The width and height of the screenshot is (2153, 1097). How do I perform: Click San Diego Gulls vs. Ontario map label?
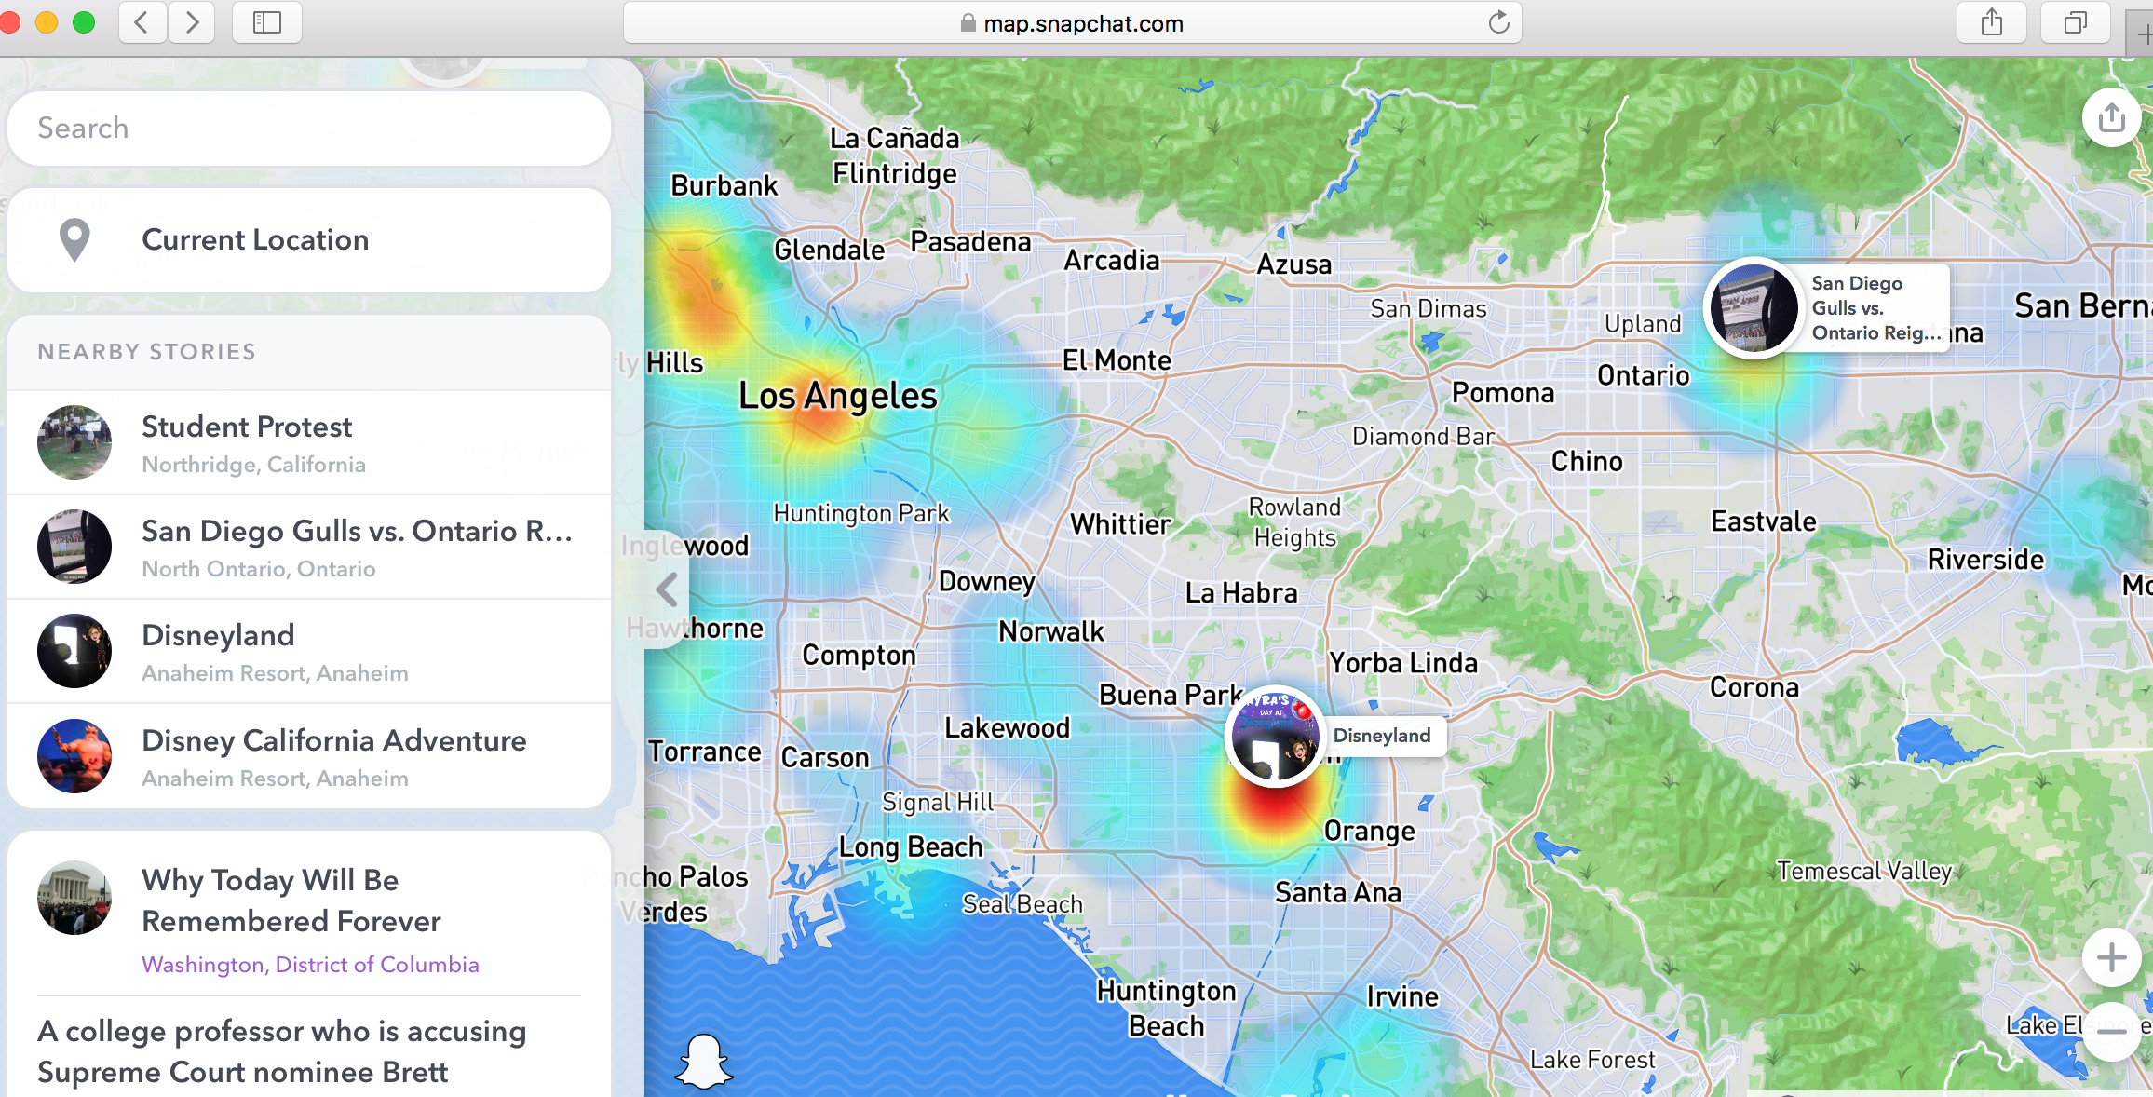click(1875, 308)
